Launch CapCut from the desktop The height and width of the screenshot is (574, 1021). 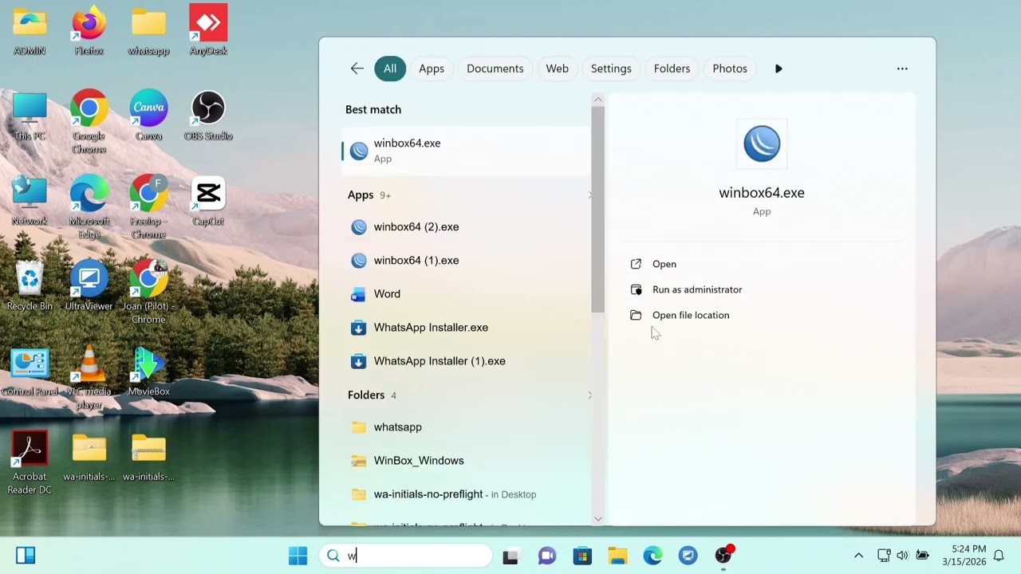208,201
